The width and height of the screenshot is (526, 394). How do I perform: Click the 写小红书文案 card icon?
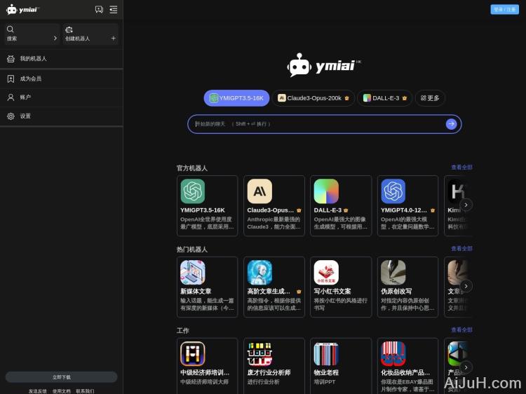[326, 273]
